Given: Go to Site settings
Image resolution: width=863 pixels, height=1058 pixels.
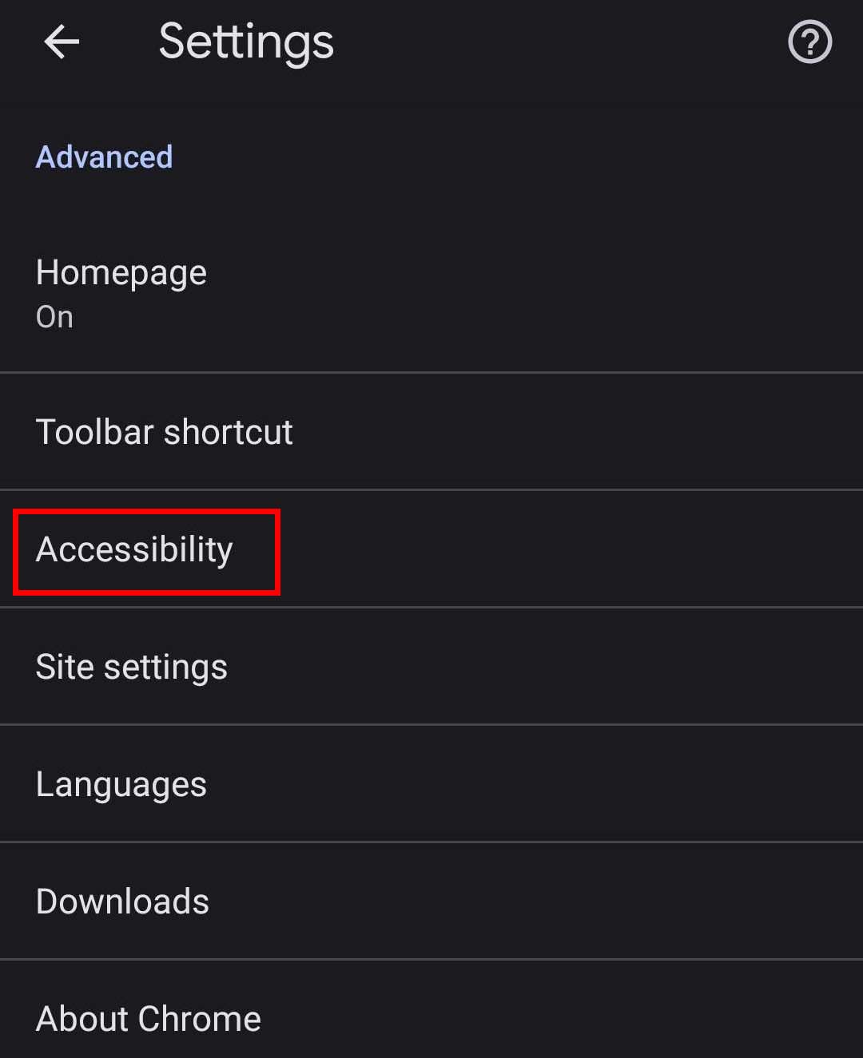Looking at the screenshot, I should [132, 667].
